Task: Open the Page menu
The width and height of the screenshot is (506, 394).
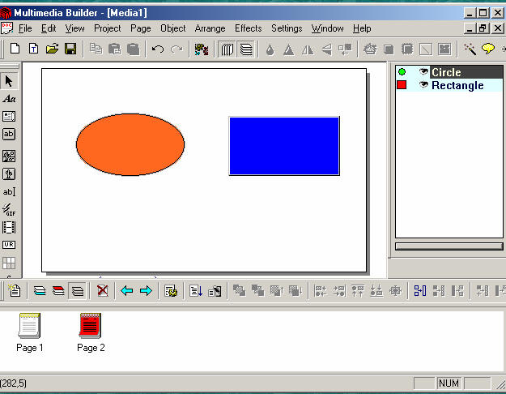Action: (141, 28)
